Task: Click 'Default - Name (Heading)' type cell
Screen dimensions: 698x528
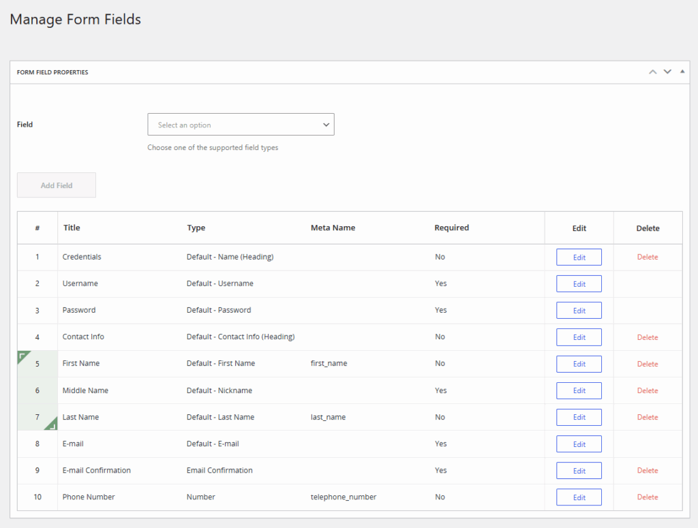Action: (230, 257)
